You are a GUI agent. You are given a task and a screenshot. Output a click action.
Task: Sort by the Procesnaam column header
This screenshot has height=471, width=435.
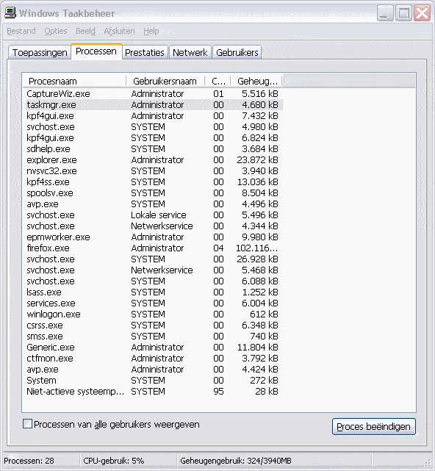point(74,81)
